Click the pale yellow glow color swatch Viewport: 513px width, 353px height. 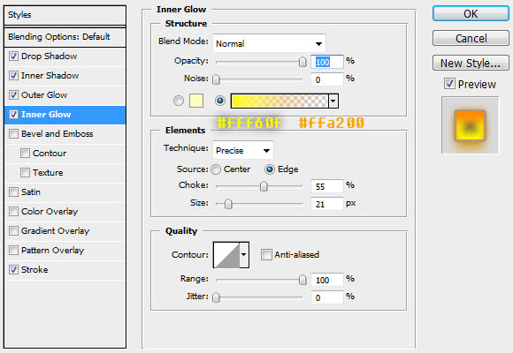[196, 101]
